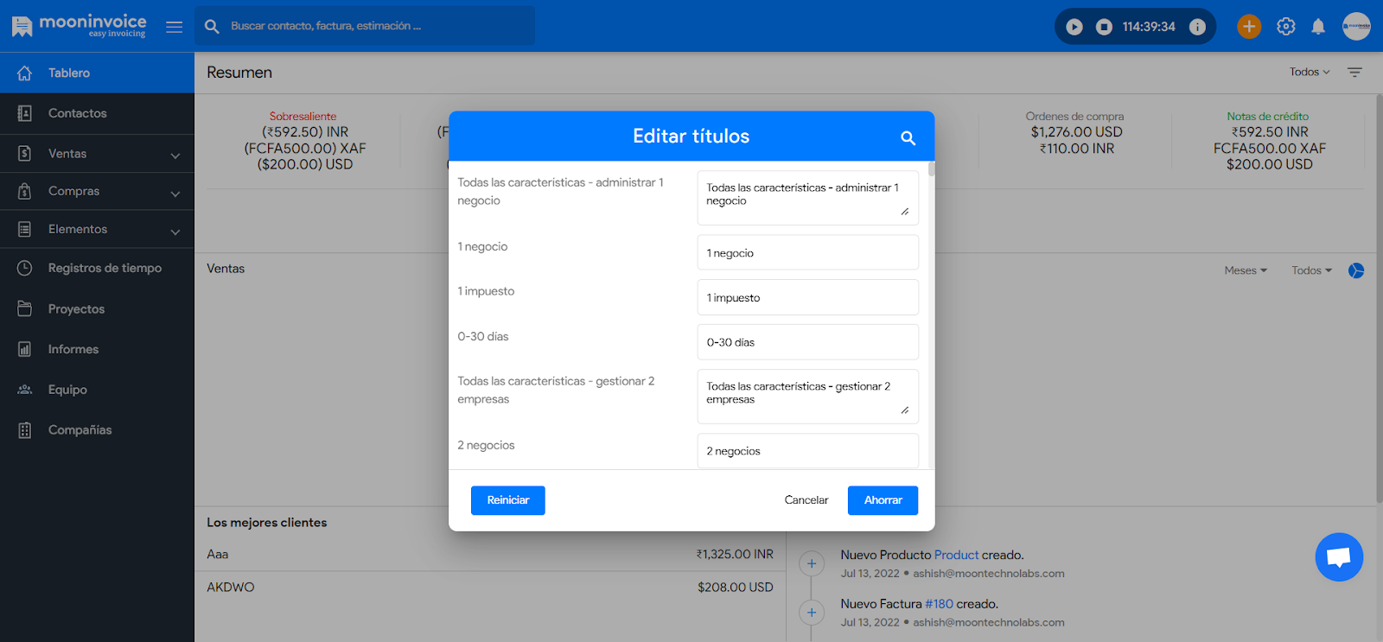
Task: Click the Compañías building icon
Action: coord(24,429)
